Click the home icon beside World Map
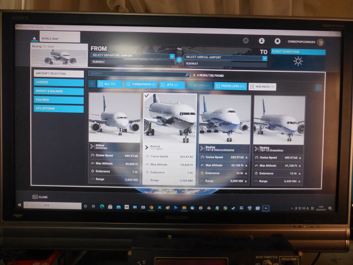353x265 pixels. pos(35,39)
